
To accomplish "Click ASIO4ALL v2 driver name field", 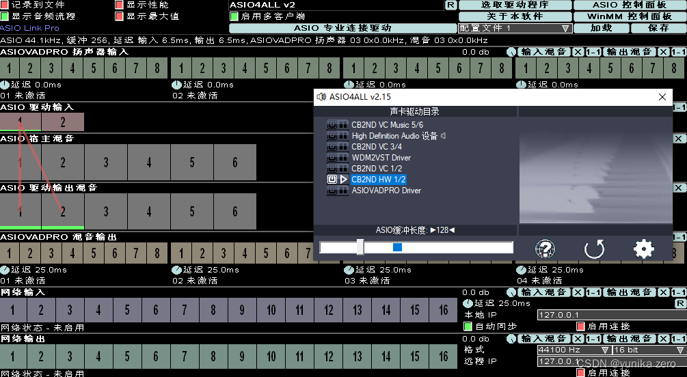I will tap(336, 5).
